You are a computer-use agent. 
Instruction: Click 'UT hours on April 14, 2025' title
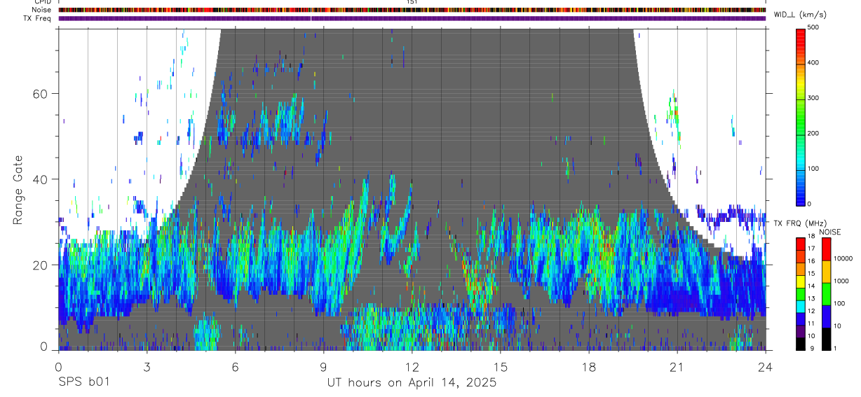pos(412,383)
